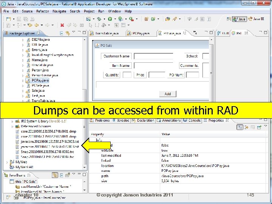Switch to the Javadoc tab
Image resolution: width=272 pixels, height=204 pixels.
click(121, 121)
